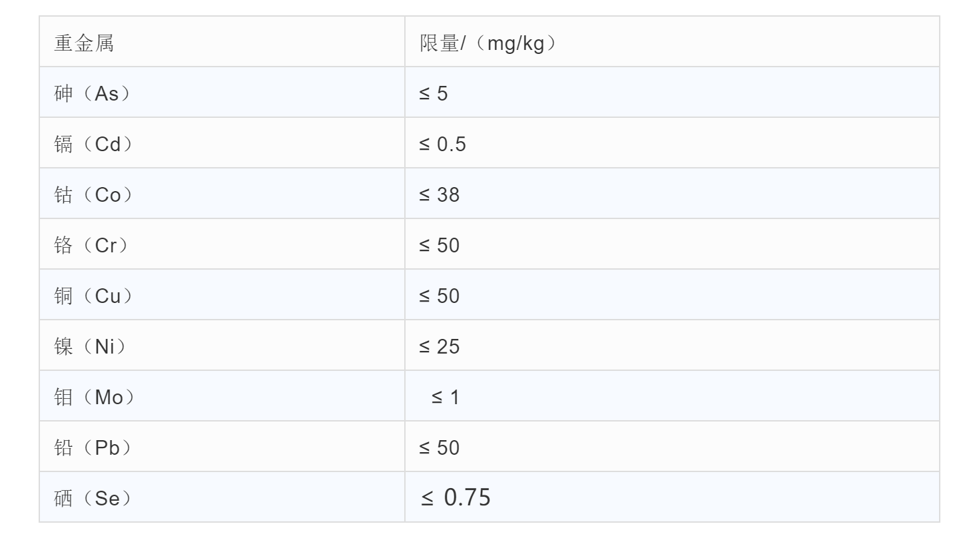Click the ≤ 0.75 limit value
975x548 pixels.
coord(456,497)
